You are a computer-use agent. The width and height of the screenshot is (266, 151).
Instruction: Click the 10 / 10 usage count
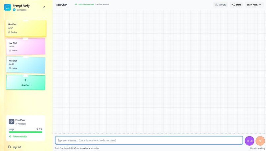(x=39, y=129)
